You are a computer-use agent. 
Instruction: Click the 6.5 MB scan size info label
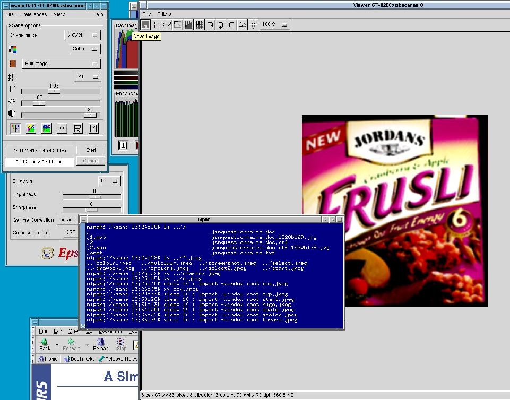[x=40, y=151]
